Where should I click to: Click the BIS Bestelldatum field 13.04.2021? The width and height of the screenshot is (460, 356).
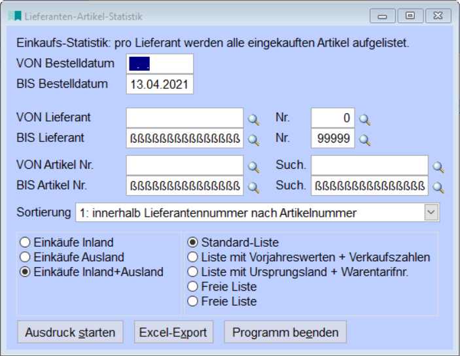pyautogui.click(x=160, y=84)
